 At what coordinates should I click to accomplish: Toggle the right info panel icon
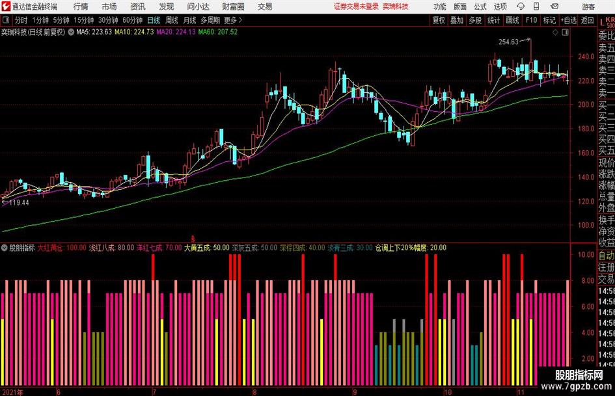pos(565,33)
